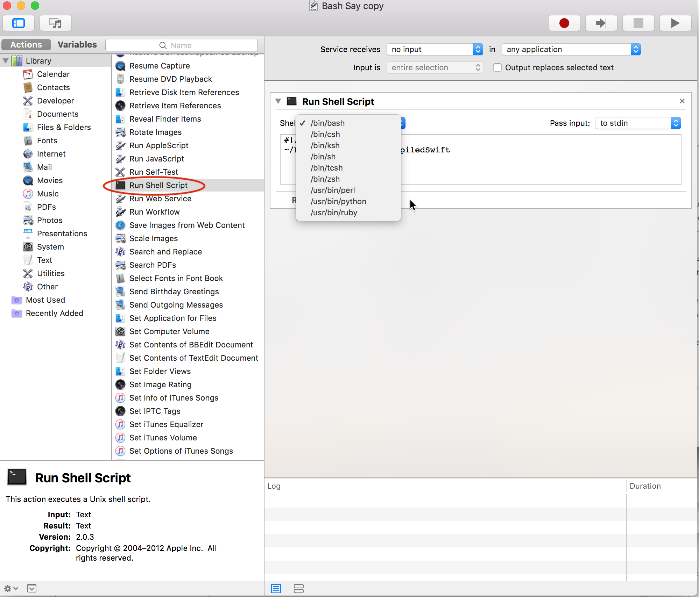Image resolution: width=699 pixels, height=597 pixels.
Task: Open the gear action menu
Action: pyautogui.click(x=10, y=589)
